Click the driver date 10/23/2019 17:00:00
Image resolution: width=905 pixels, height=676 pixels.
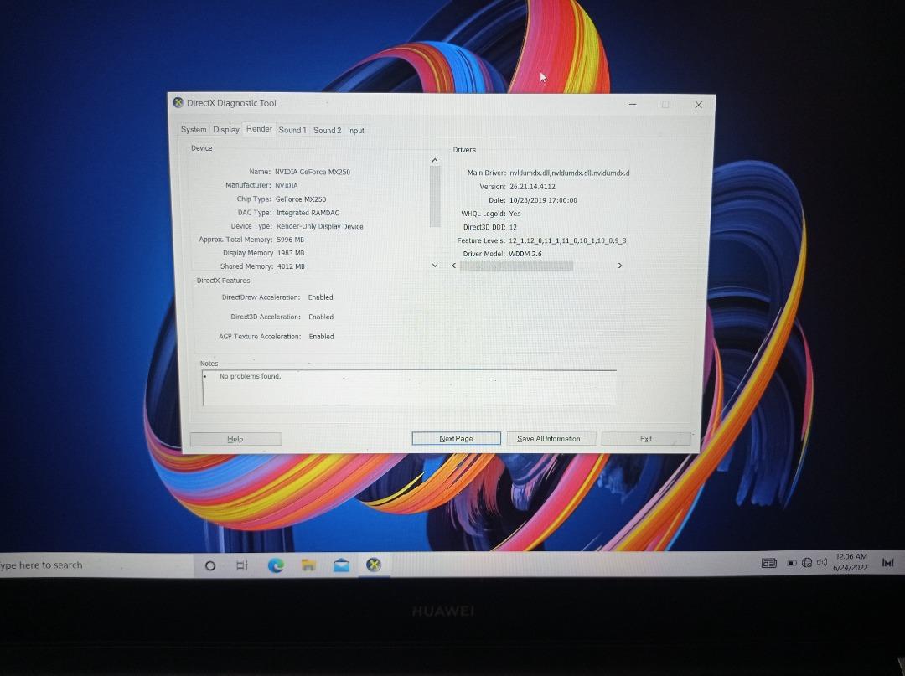[x=543, y=200]
